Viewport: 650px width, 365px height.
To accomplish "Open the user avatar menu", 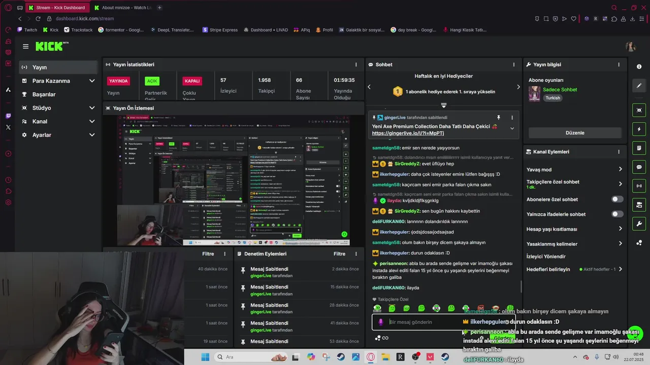I will [631, 47].
